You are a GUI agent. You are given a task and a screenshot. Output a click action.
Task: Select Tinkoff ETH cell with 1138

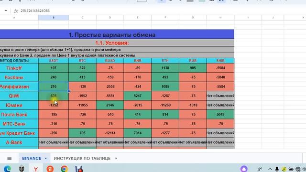[165, 68]
